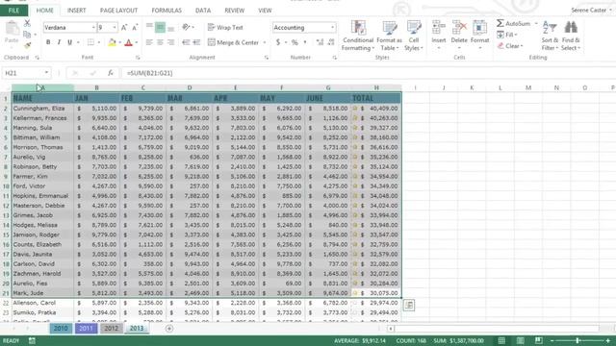Switch to the INSERT tab
This screenshot has height=346, width=616.
click(76, 11)
